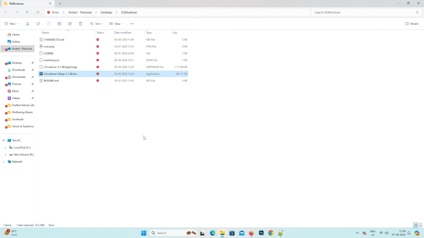Click the Share icon in toolbar
424x238 pixels.
coord(70,24)
